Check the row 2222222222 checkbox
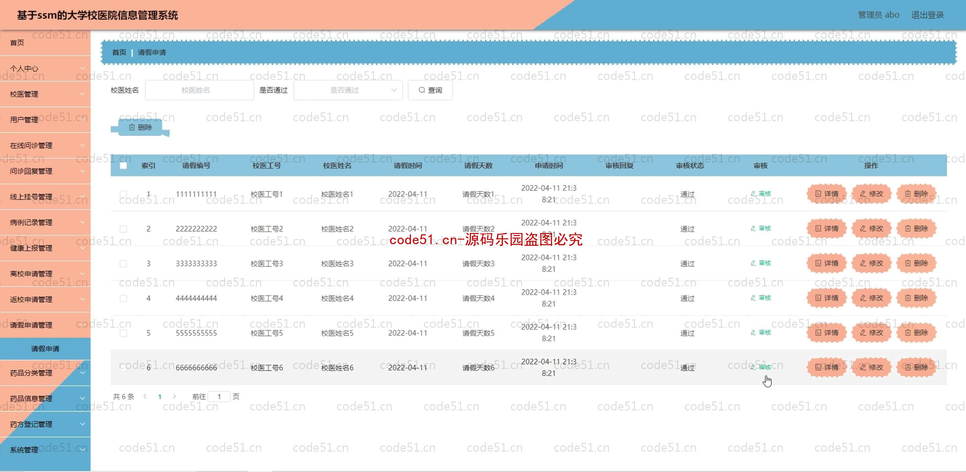This screenshot has width=966, height=472. point(123,229)
